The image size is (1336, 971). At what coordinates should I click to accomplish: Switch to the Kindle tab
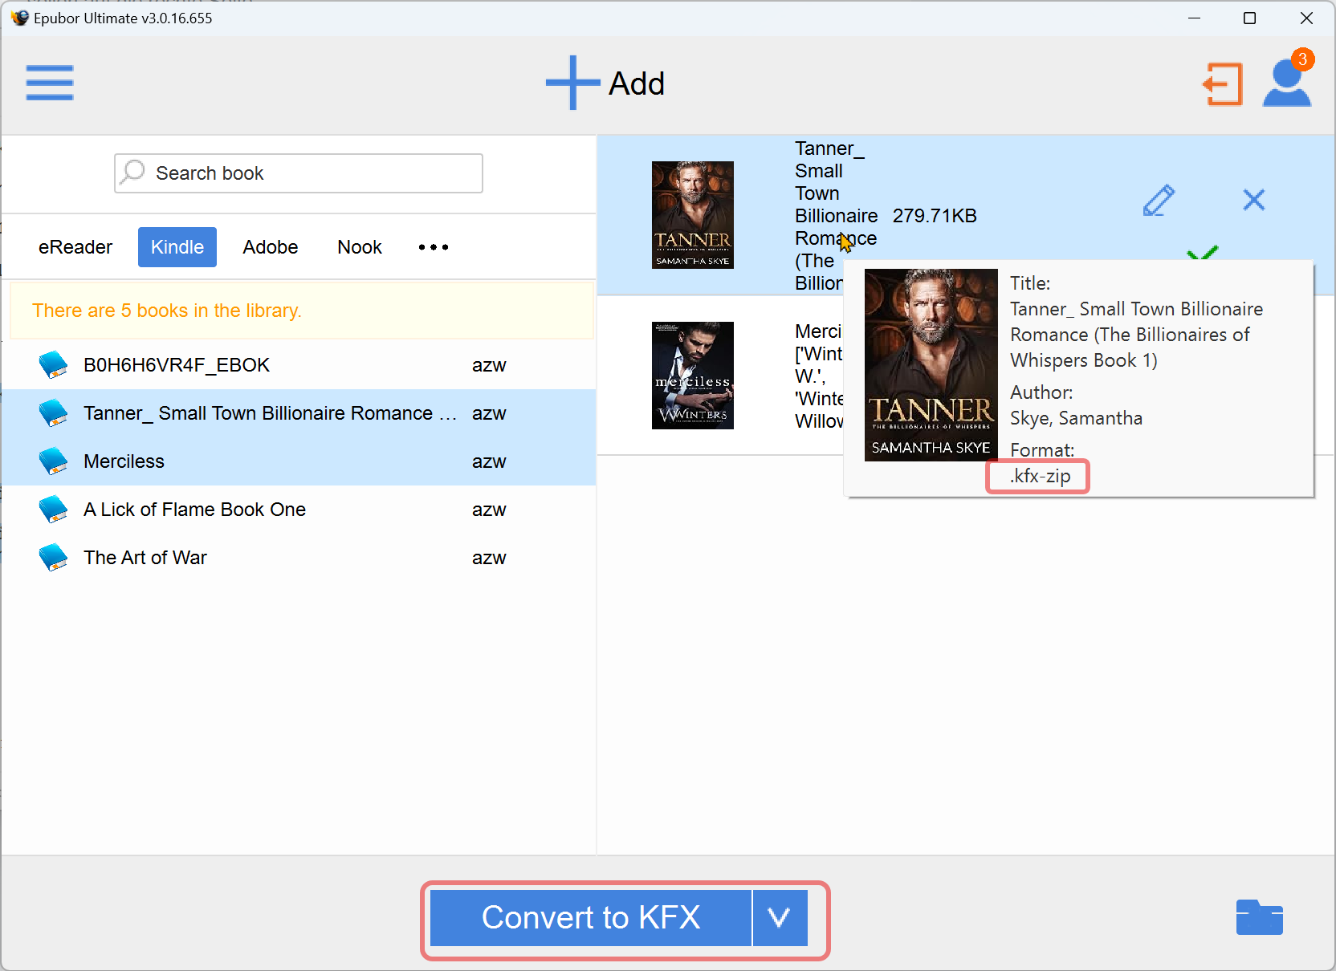click(177, 247)
